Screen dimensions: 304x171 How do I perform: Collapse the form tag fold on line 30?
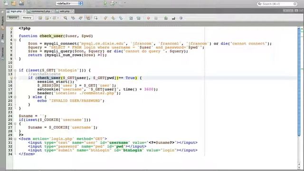click(x=15, y=139)
